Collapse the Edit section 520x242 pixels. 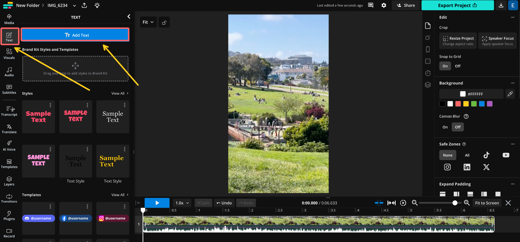pos(513,17)
